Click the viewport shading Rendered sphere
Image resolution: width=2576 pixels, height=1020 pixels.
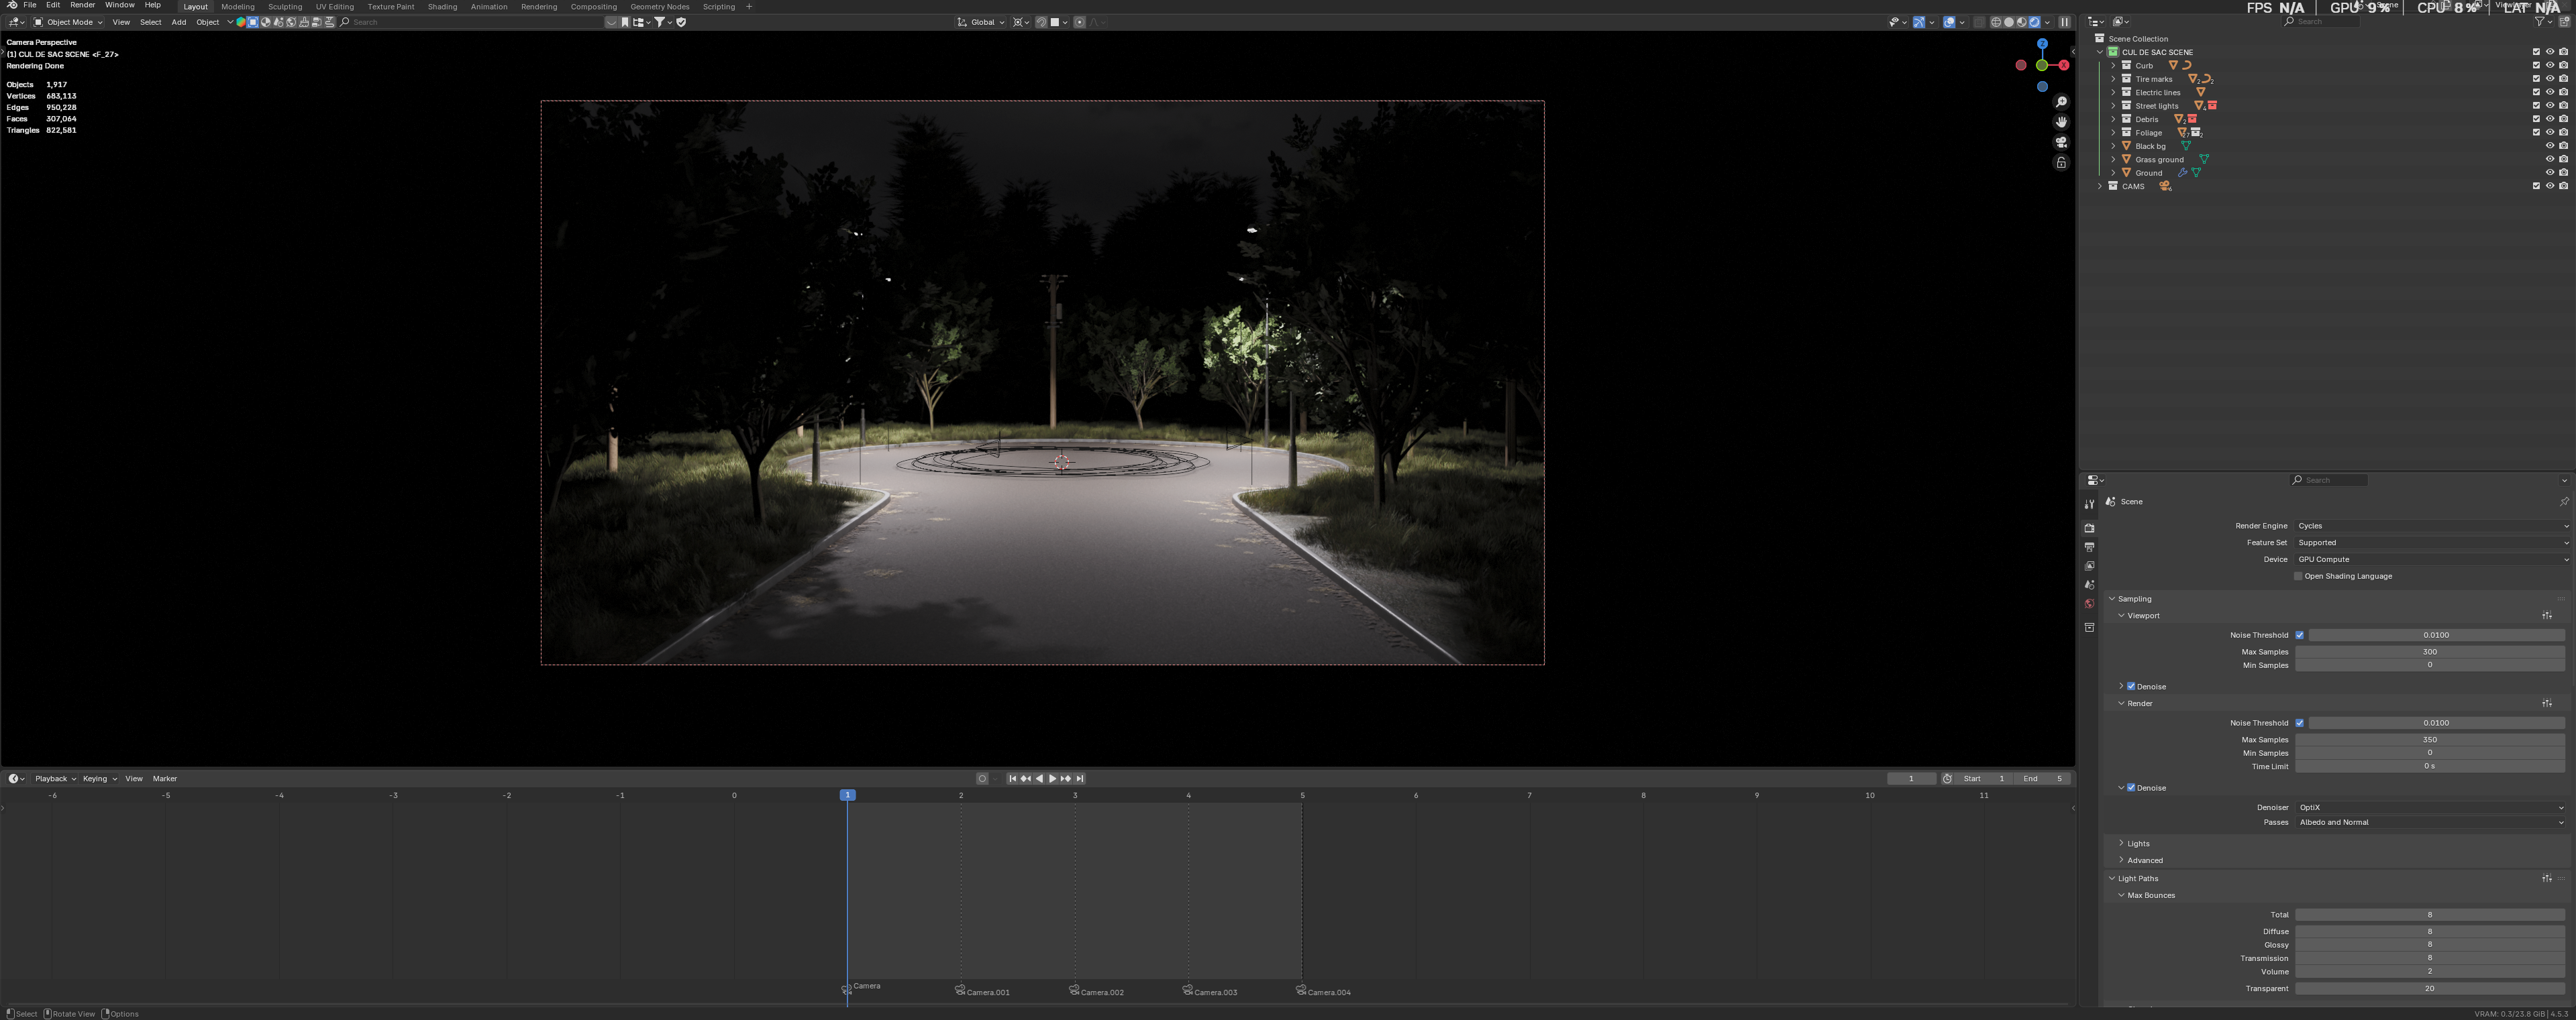coord(2034,22)
